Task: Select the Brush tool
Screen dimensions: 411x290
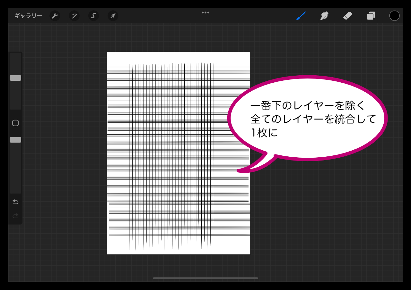Action: coord(301,16)
